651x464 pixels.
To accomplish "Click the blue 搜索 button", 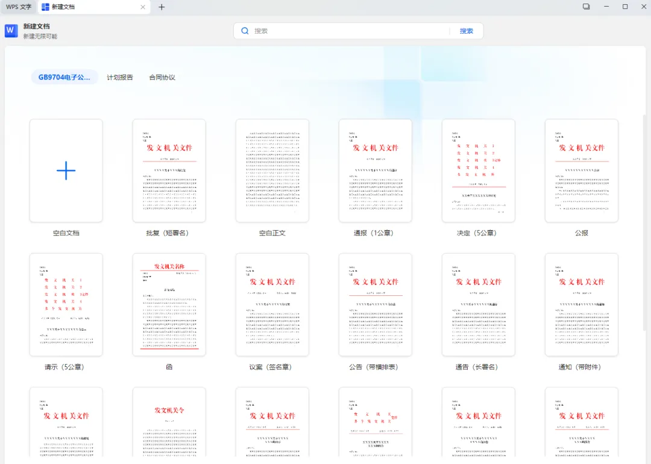I will point(466,31).
